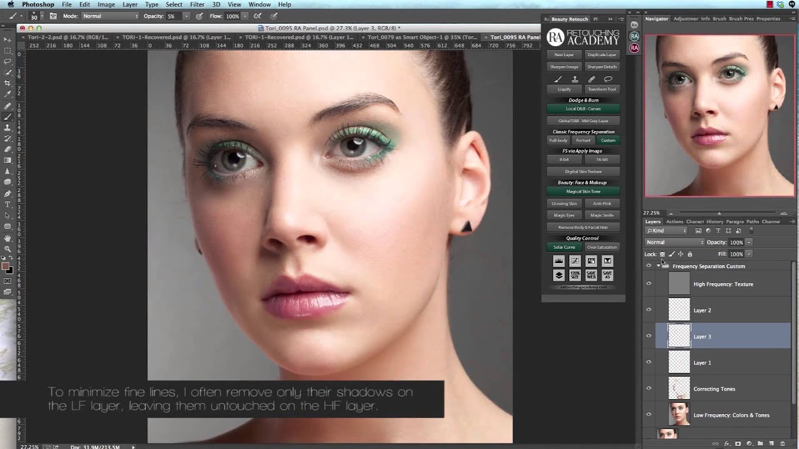Viewport: 799px width, 449px height.
Task: Open the layer Opacity dropdown arrow
Action: [x=749, y=242]
